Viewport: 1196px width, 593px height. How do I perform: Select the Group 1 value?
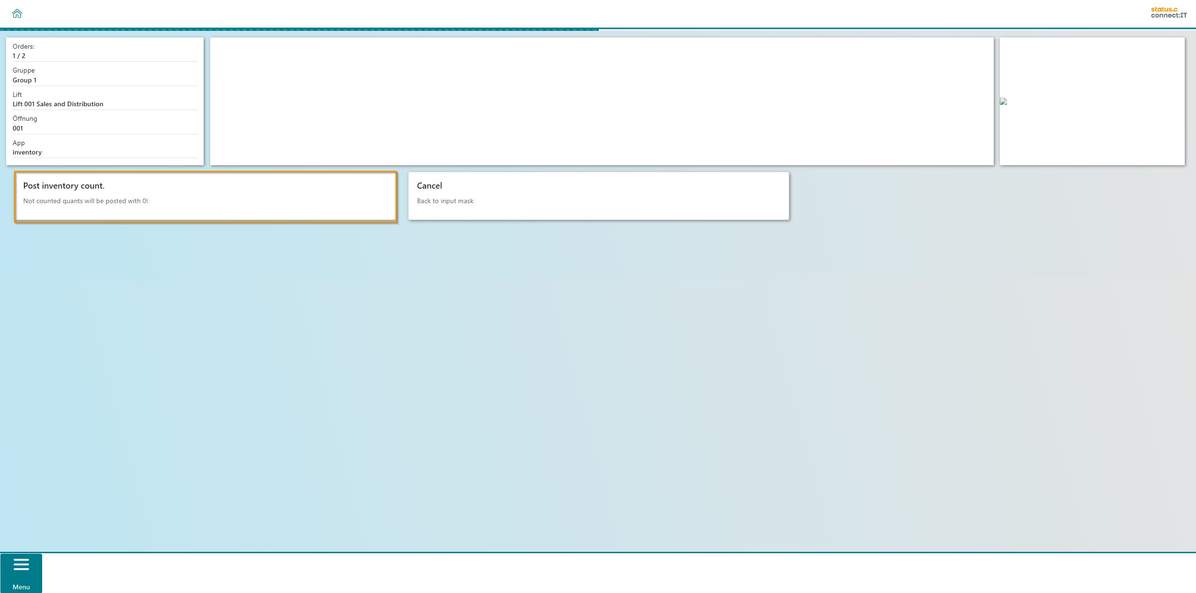[24, 80]
